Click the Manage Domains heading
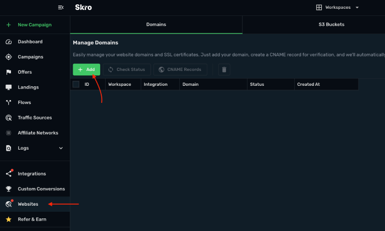 [96, 43]
